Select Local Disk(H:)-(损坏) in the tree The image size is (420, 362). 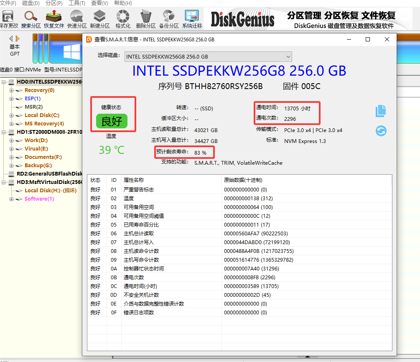click(x=50, y=191)
